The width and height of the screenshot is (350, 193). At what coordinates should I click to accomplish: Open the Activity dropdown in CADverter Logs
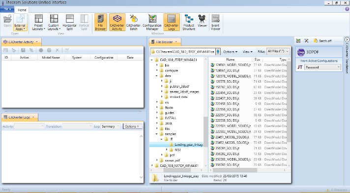pyautogui.click(x=29, y=127)
